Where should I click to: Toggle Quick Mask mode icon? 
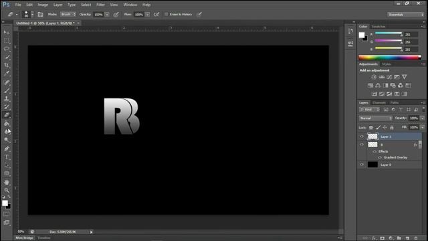(x=6, y=214)
